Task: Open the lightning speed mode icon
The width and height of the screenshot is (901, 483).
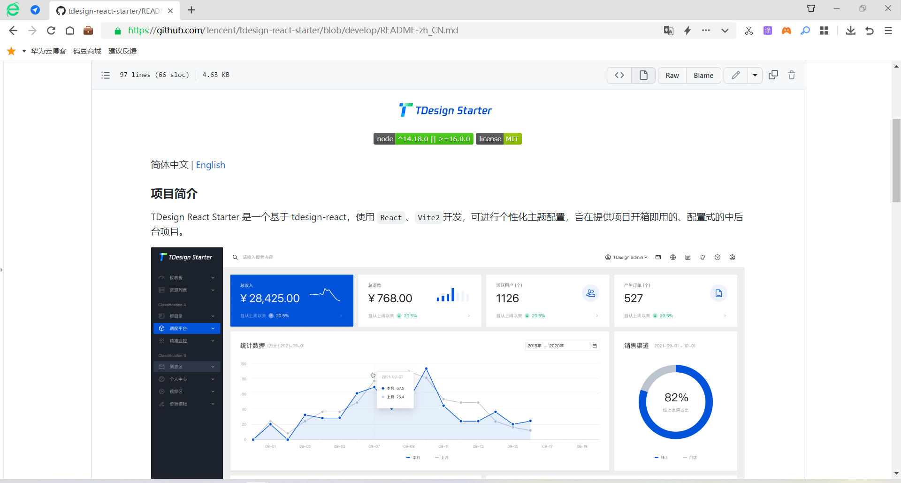Action: tap(687, 31)
